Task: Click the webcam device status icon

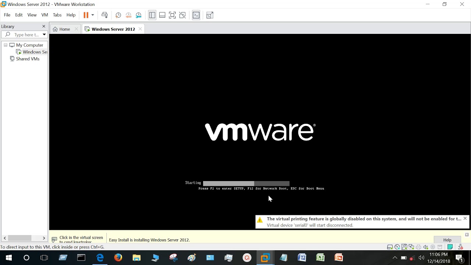Action: click(x=433, y=247)
